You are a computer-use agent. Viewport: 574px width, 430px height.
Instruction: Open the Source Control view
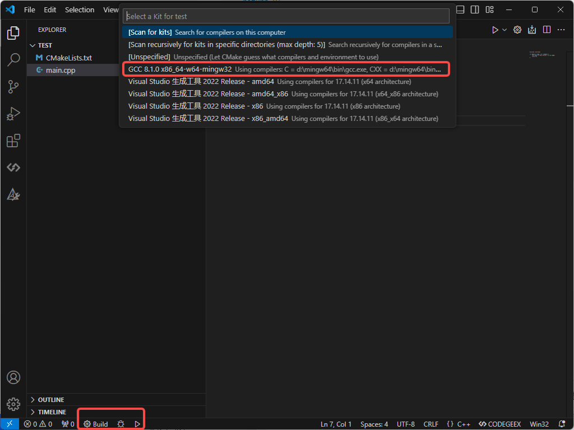click(13, 87)
